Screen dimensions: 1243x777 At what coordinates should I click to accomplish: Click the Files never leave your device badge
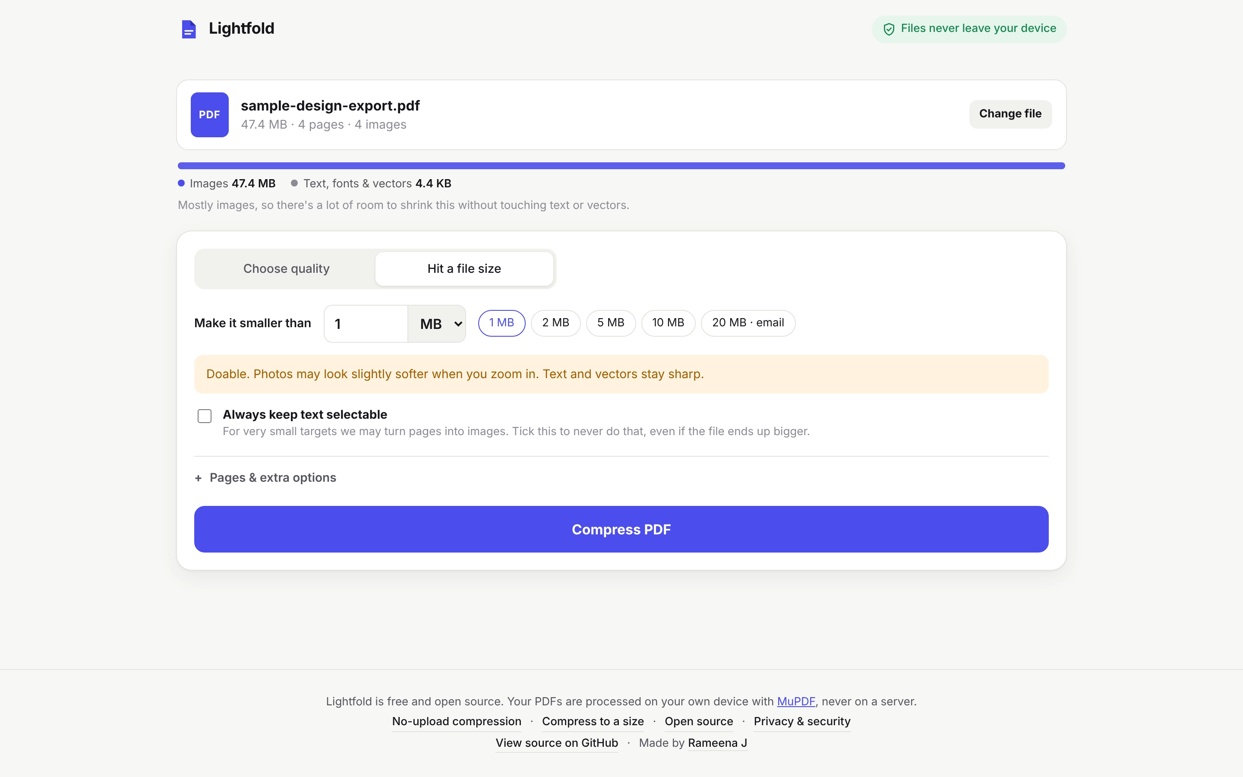[x=969, y=29]
